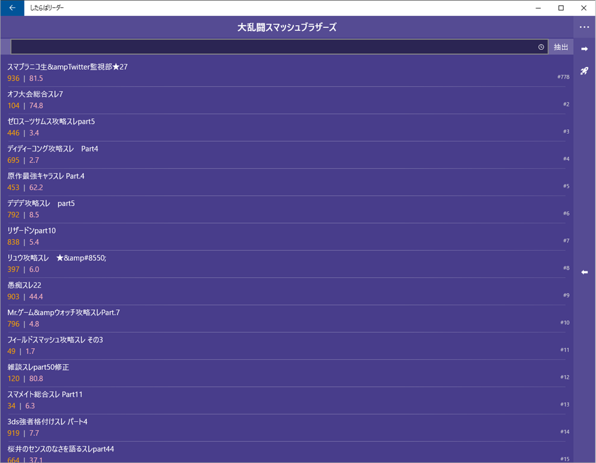Screen dimensions: 596x463
Task: Click the right arrow sidebar icon
Action: [x=584, y=49]
